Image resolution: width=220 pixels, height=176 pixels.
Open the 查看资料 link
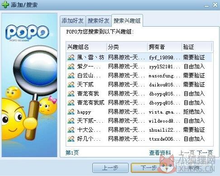tap(160, 153)
